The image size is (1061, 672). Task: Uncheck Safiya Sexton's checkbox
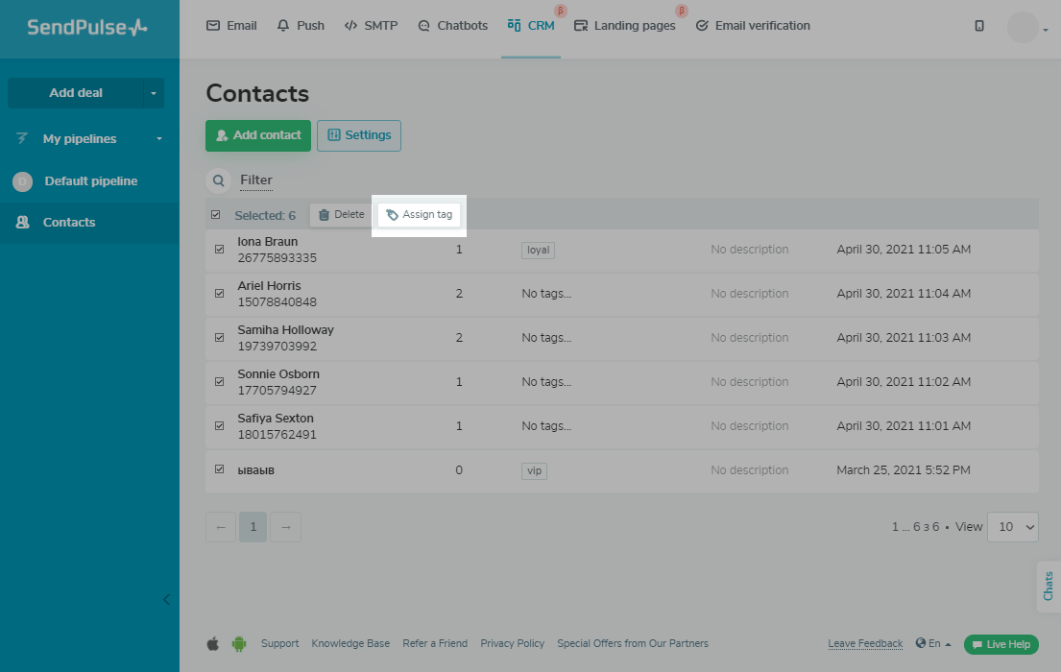[x=219, y=425]
